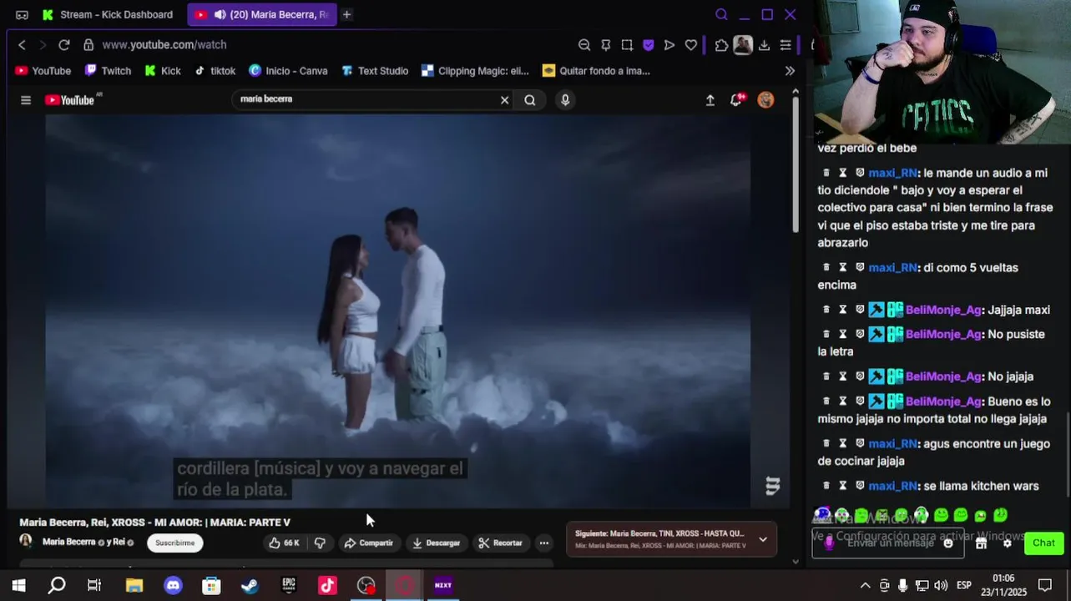Open the browser extensions puzzle icon

(722, 45)
